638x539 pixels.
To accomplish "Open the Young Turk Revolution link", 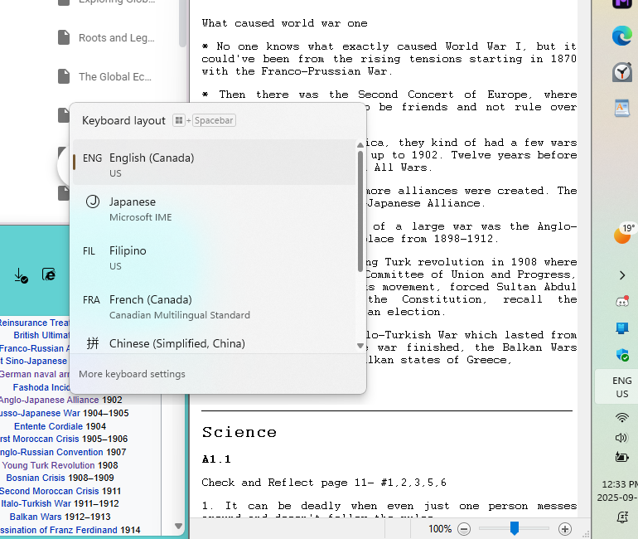I will pos(48,465).
